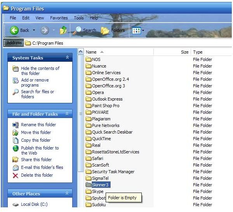The width and height of the screenshot is (233, 212).
Task: Toggle the Folders pane button
Action: point(113,30)
